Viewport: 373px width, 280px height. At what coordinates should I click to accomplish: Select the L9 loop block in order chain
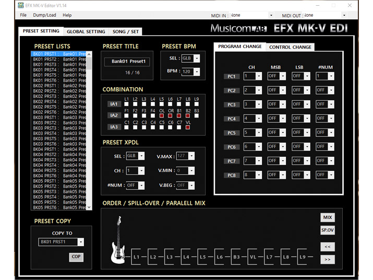[x=303, y=257]
